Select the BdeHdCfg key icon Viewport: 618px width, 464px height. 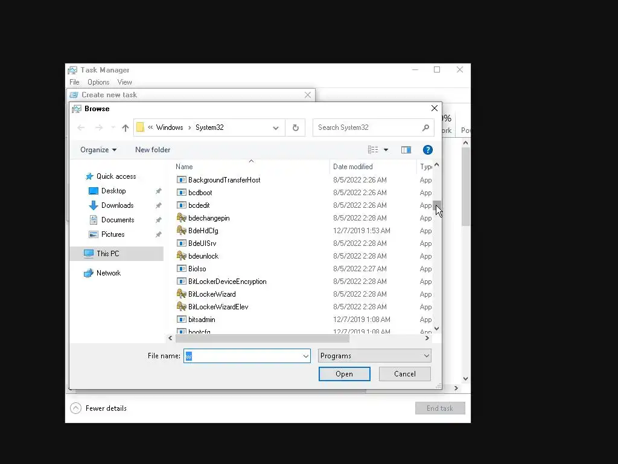tap(181, 230)
